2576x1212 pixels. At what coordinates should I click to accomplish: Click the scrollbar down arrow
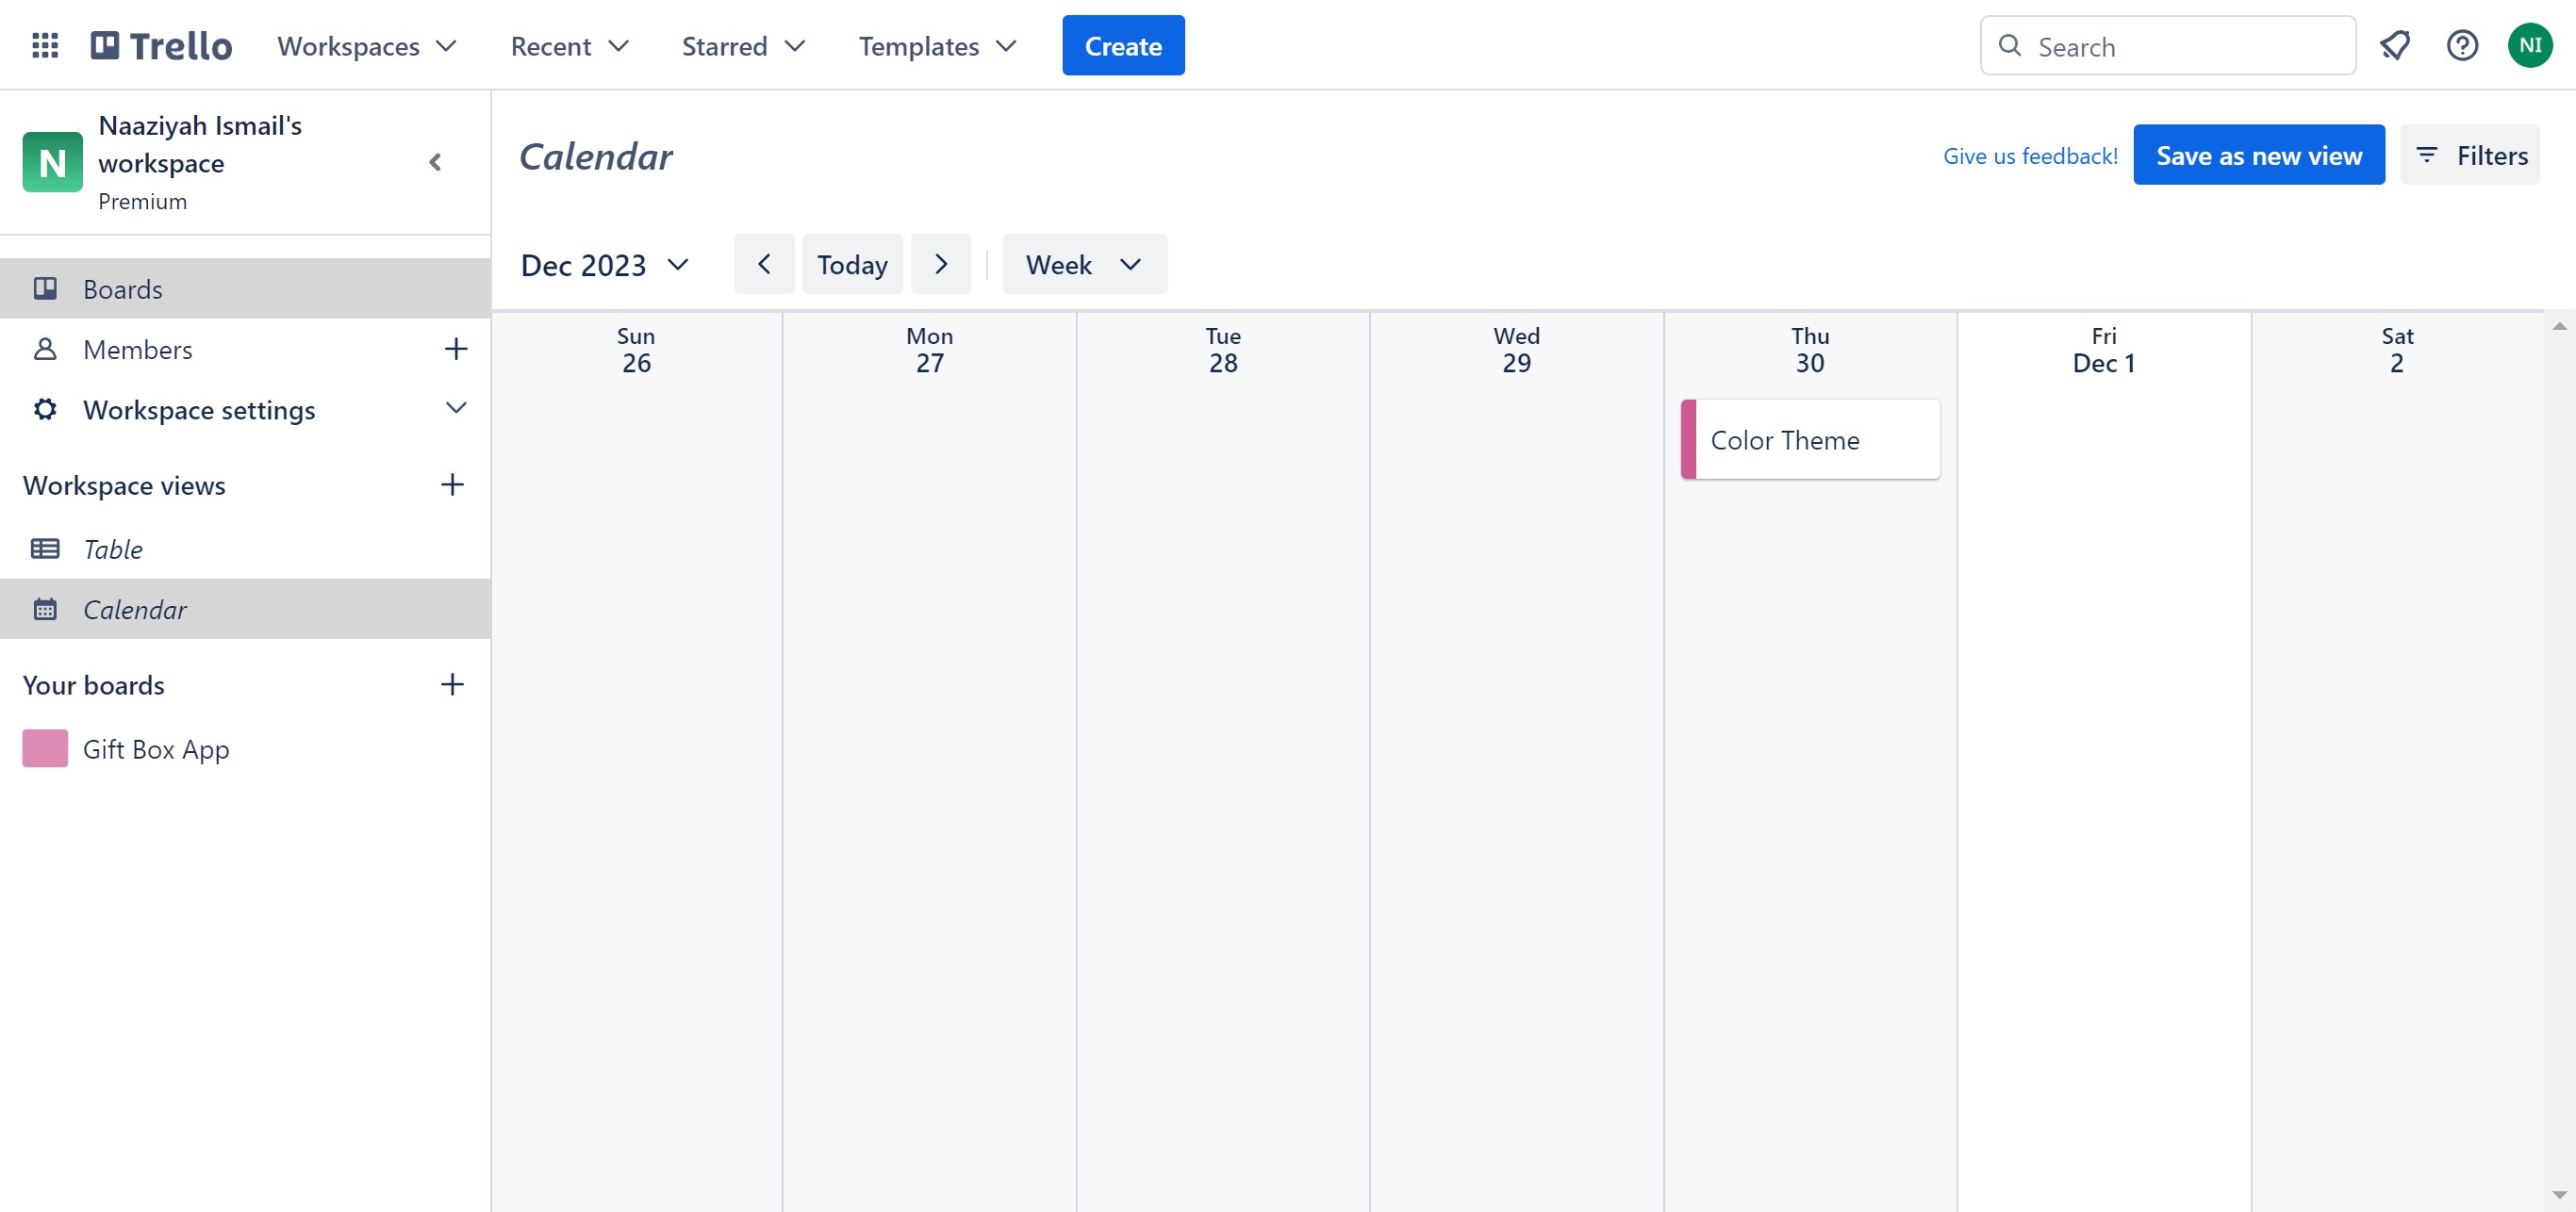2559,1195
